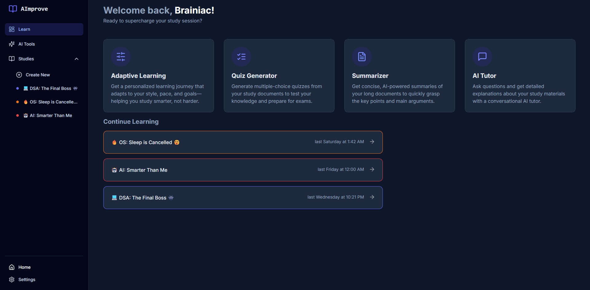590x290 pixels.
Task: Open AI Tools via the sparkles icon
Action: coord(11,44)
